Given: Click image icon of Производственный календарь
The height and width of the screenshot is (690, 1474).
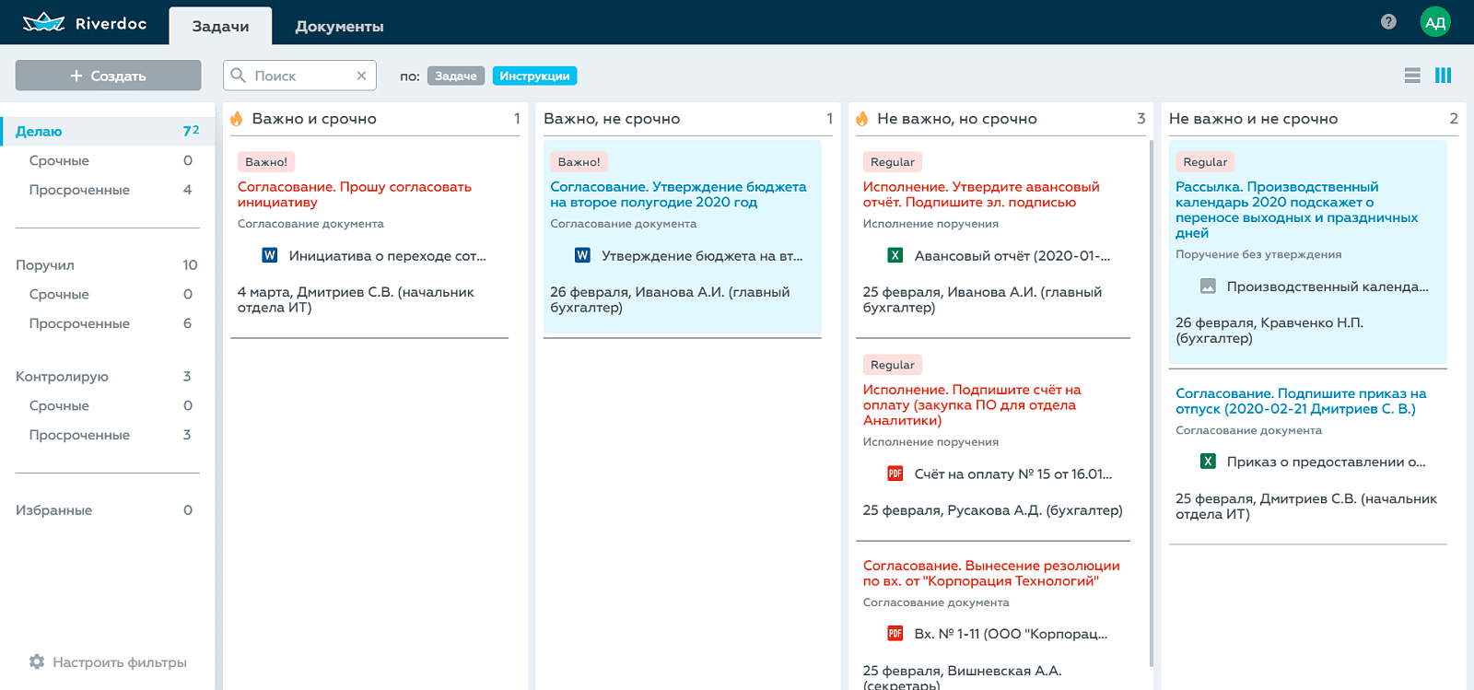Looking at the screenshot, I should tap(1208, 287).
